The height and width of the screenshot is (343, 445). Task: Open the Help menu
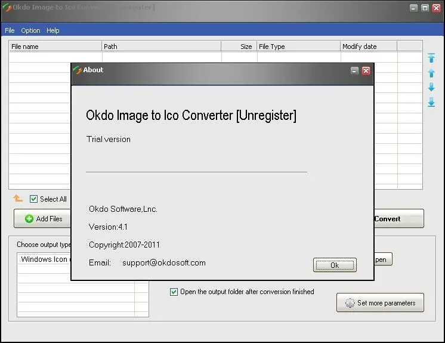click(x=52, y=30)
